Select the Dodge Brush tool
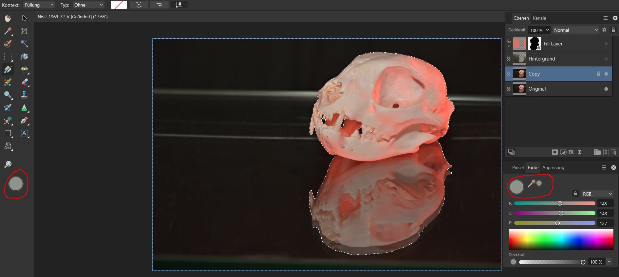The image size is (619, 277). (8, 95)
